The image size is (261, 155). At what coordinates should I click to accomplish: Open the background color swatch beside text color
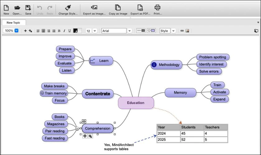pyautogui.click(x=80, y=31)
